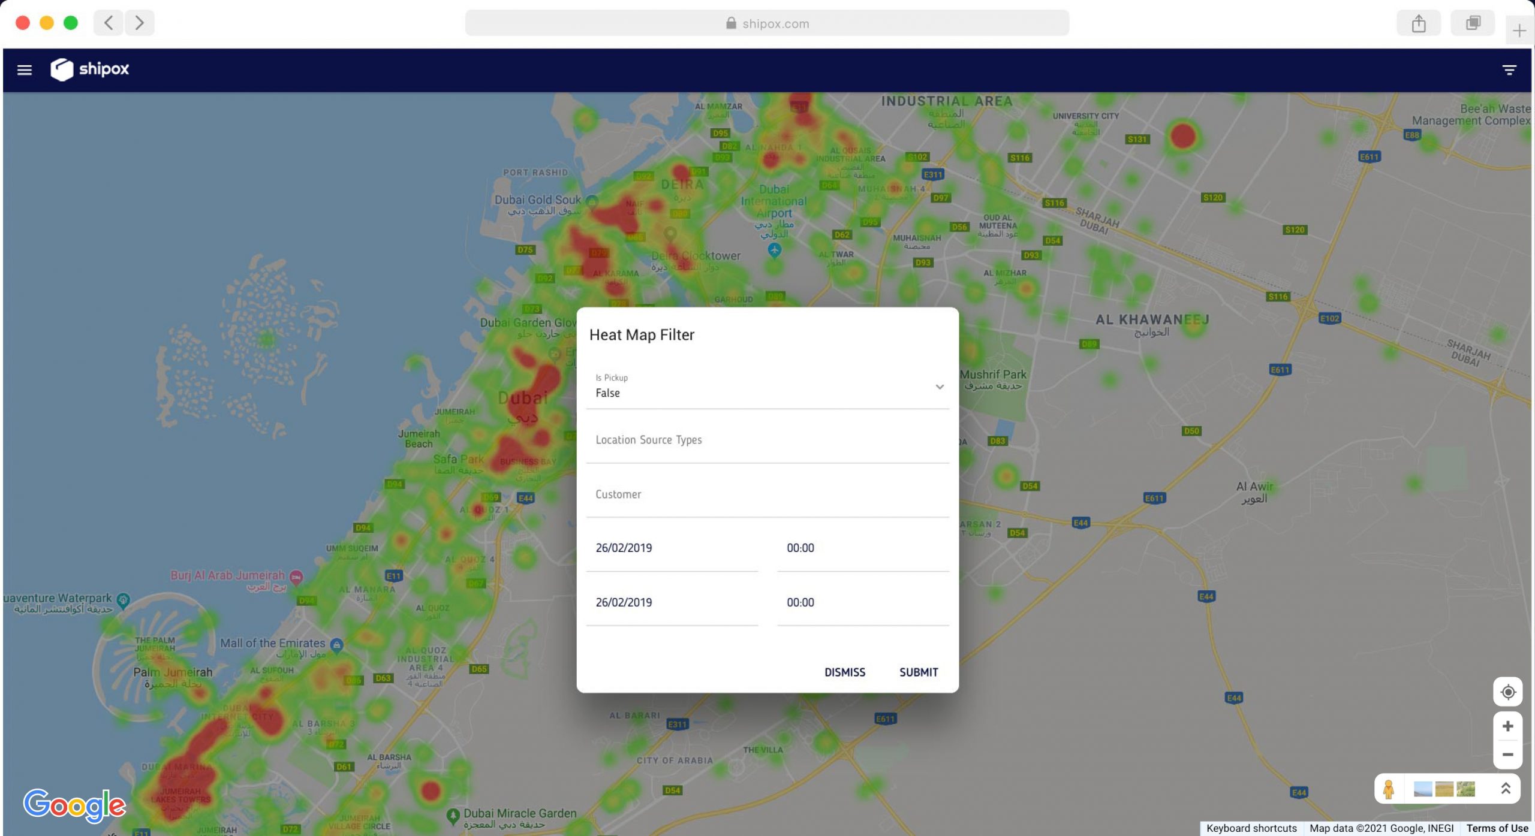Enable the map expand toggle bottom right

pos(1506,787)
